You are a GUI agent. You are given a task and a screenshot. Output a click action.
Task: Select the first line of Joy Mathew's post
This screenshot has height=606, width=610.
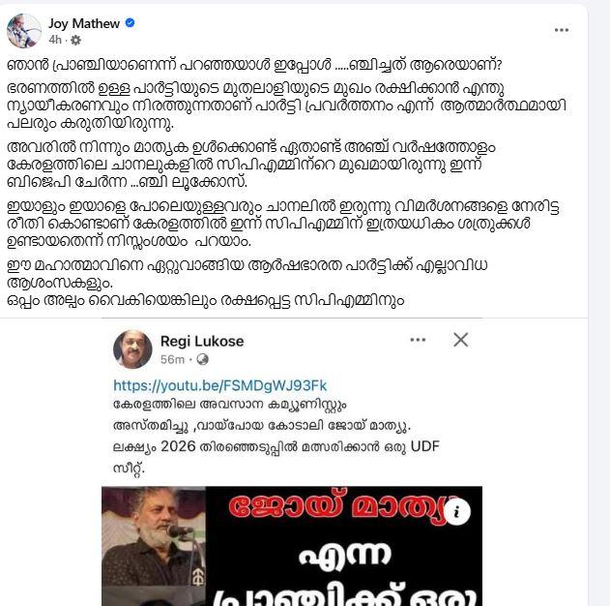[x=254, y=65]
